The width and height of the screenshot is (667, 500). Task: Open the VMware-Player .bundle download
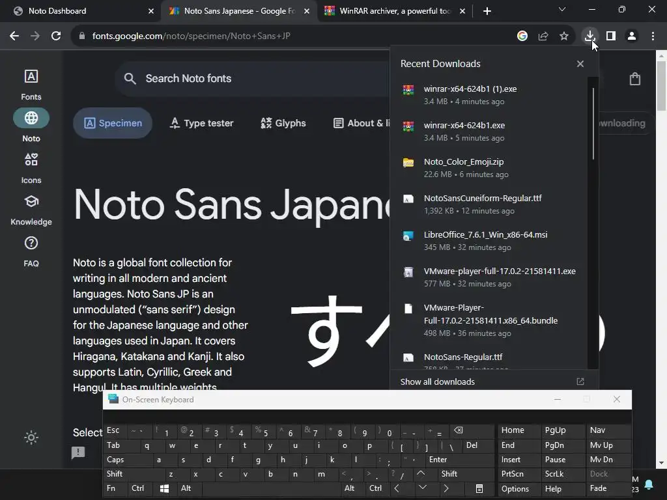(489, 320)
